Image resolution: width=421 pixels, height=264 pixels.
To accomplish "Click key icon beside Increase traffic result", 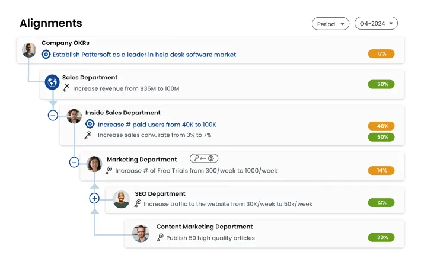I will click(x=138, y=203).
